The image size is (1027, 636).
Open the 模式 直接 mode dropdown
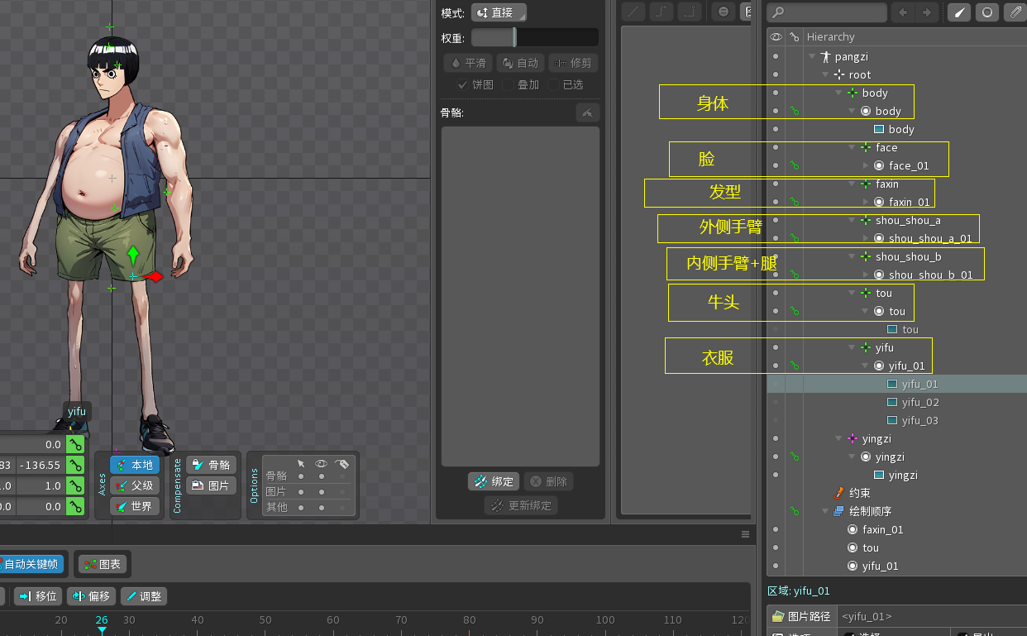pos(499,13)
